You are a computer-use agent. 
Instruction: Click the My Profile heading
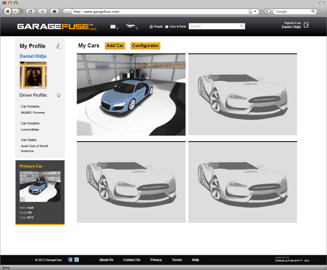pos(33,46)
